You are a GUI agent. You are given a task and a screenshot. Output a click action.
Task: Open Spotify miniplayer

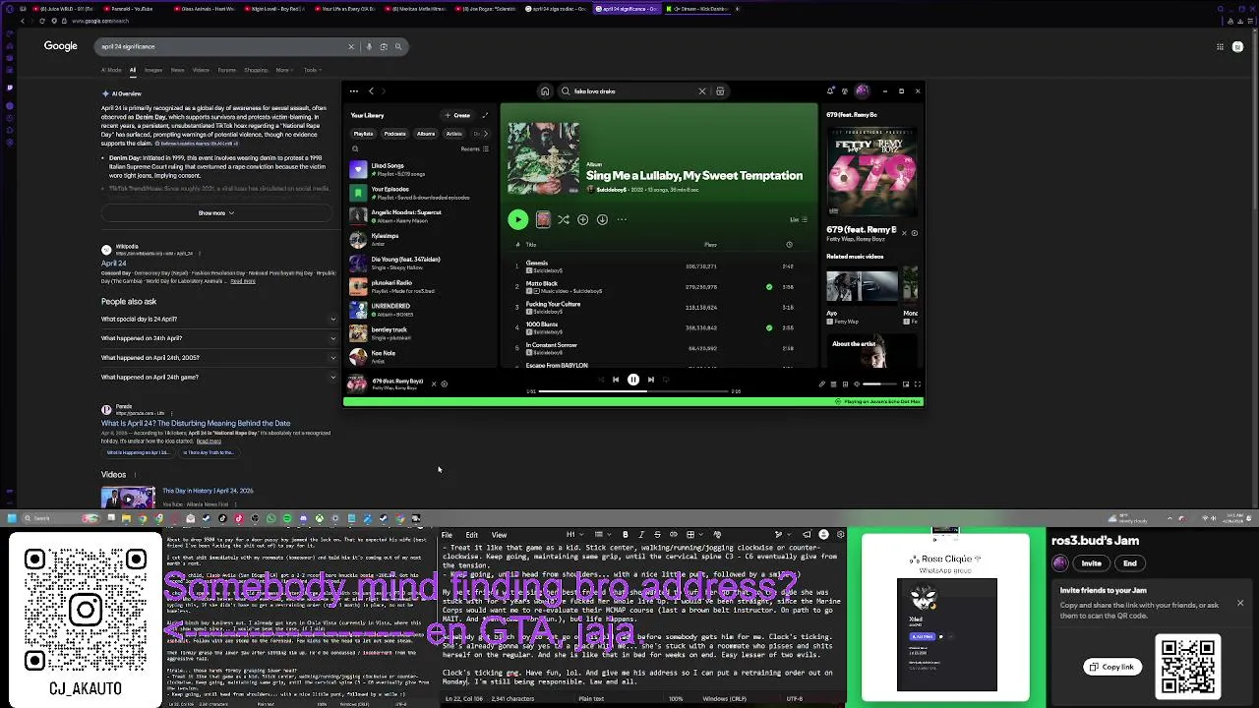click(906, 384)
